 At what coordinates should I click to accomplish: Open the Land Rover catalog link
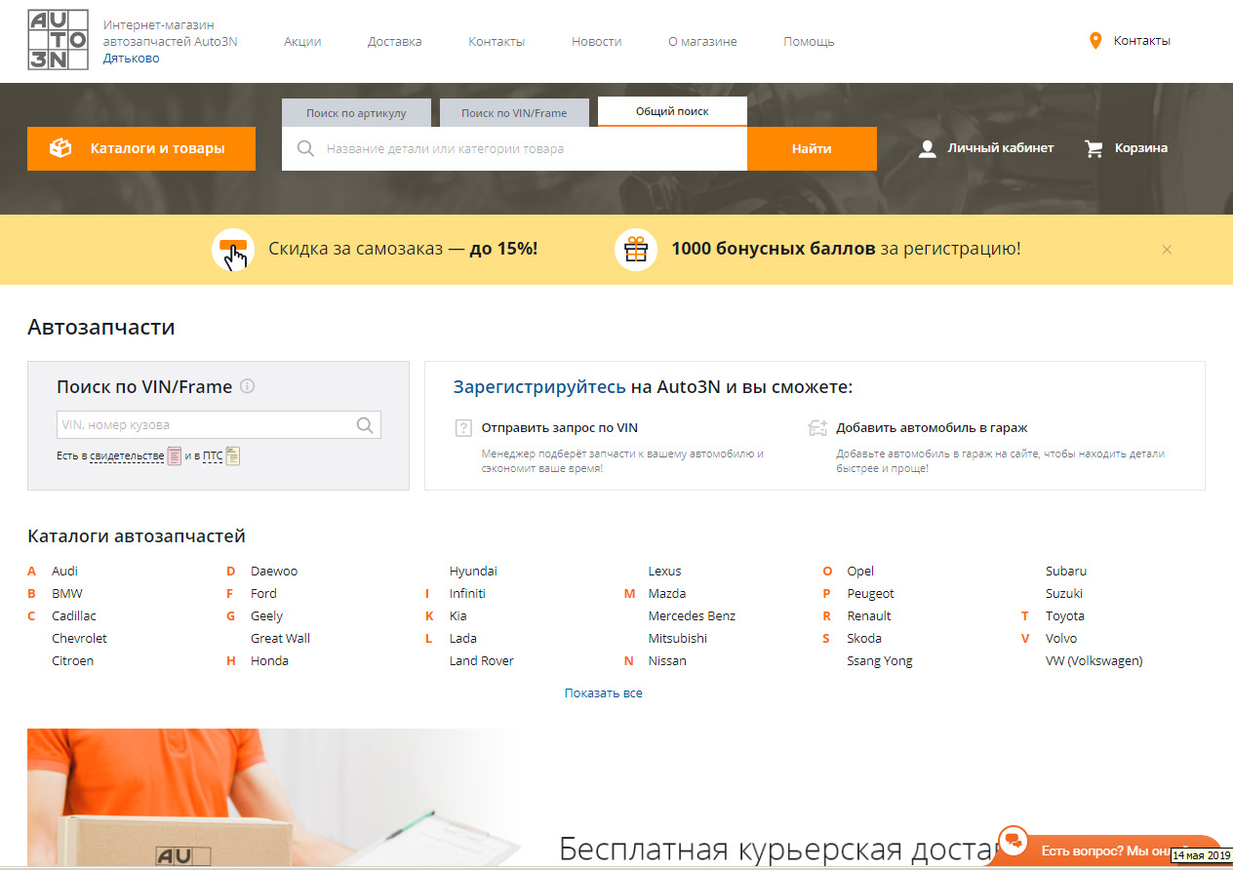pos(481,660)
